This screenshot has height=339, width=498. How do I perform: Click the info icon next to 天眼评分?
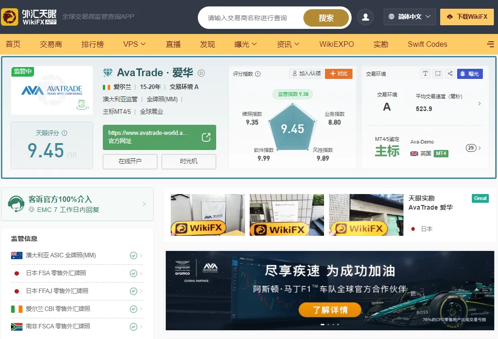(x=64, y=133)
